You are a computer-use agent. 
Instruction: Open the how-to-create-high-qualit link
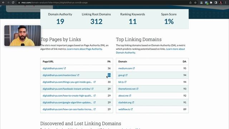[67, 96]
